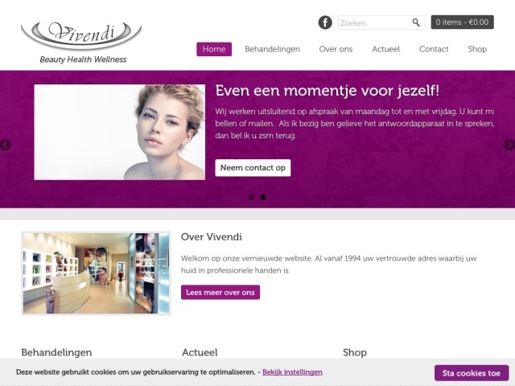Accept cookies with Sta cookies toe
The width and height of the screenshot is (515, 386).
pos(472,373)
